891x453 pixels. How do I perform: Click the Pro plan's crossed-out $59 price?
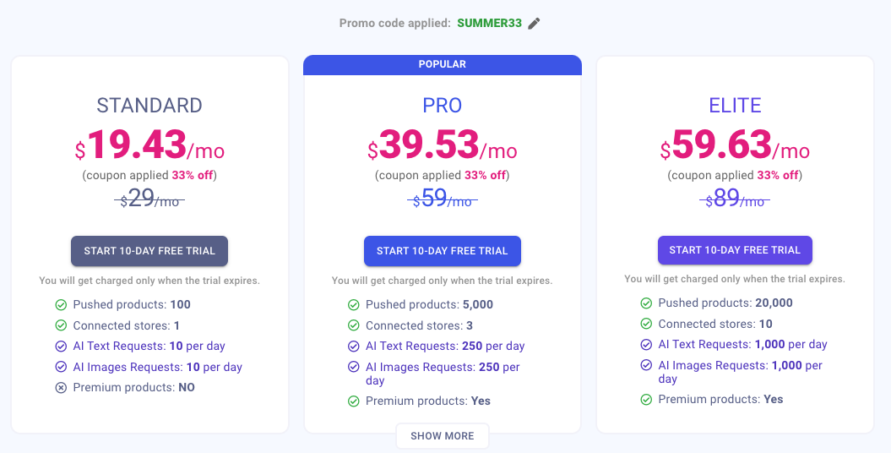(443, 199)
